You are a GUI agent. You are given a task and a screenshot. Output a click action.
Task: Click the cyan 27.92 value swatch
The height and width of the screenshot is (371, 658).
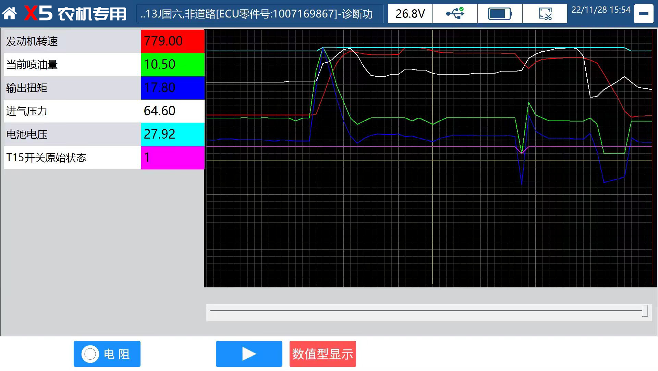[x=173, y=135]
